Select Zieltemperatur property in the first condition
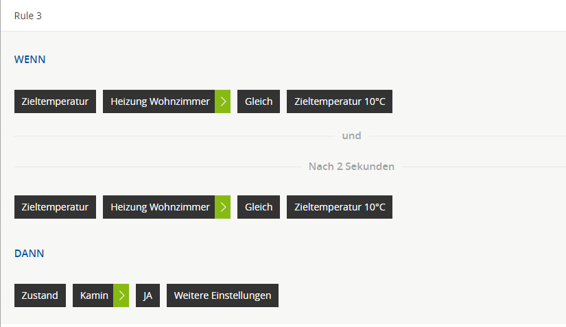The image size is (566, 327). [55, 101]
